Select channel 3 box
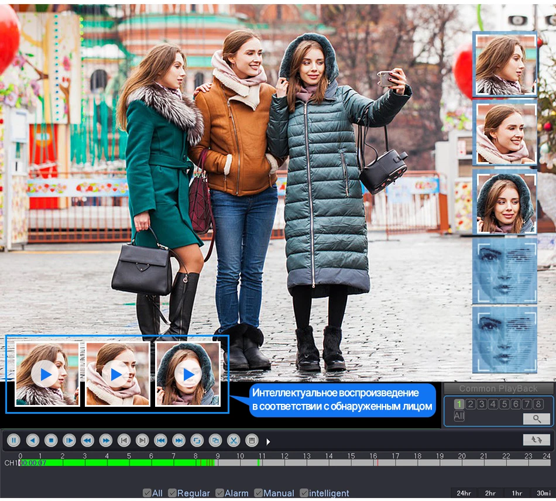The width and height of the screenshot is (556, 501). [482, 404]
